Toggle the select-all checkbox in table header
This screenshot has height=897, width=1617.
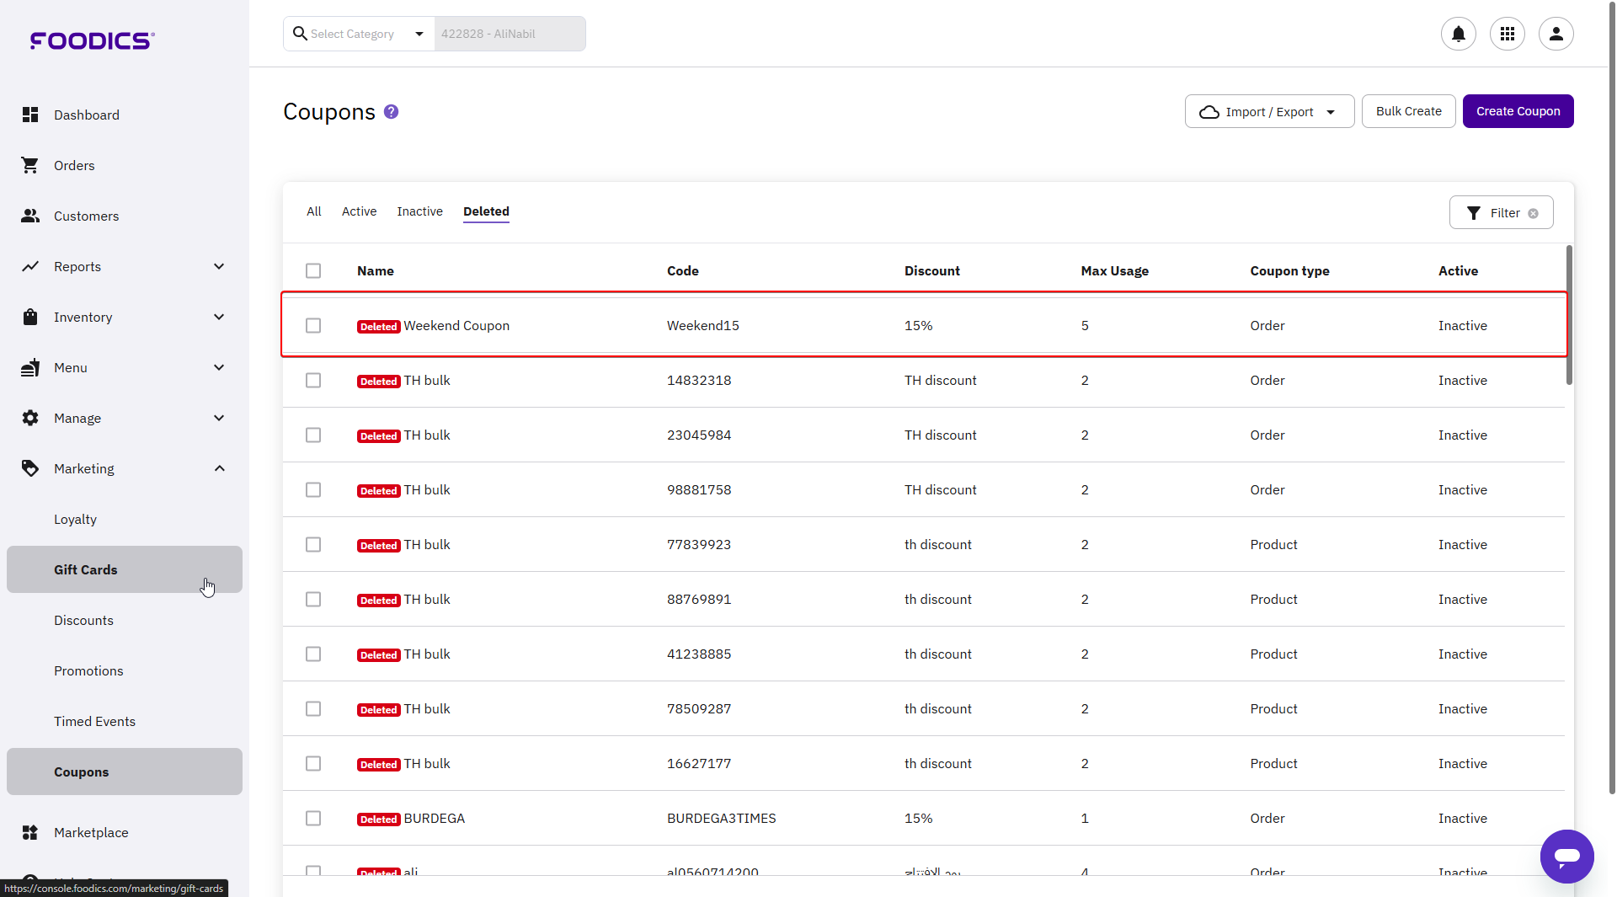click(313, 271)
